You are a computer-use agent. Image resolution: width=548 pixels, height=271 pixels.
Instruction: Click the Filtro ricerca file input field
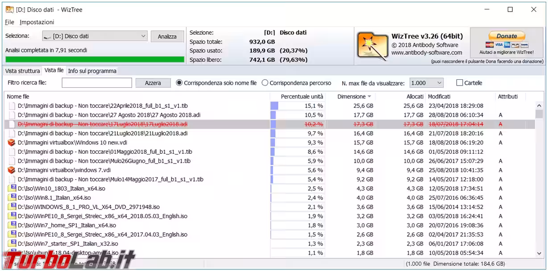[97, 83]
